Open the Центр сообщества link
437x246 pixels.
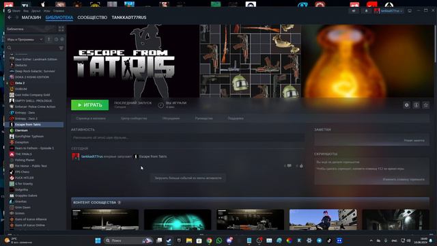tap(134, 118)
